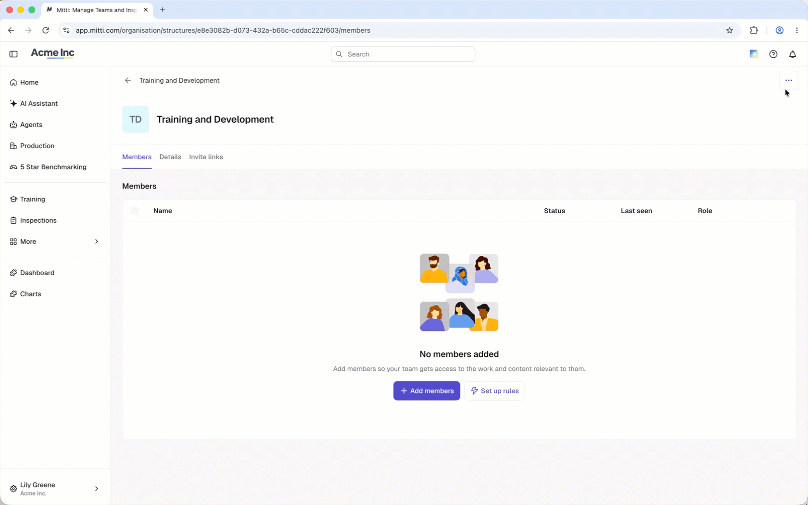Open 5 Star Benchmarking
The image size is (808, 505).
[x=48, y=167]
